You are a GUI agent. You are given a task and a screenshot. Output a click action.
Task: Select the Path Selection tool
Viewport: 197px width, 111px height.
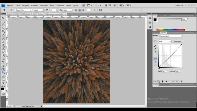(3, 72)
